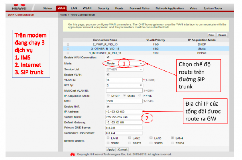Switch to the WLAN tab
Image resolution: width=242 pixels, height=160 pixels.
[x=87, y=8]
